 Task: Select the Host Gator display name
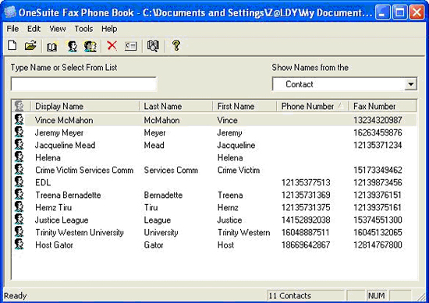click(54, 245)
